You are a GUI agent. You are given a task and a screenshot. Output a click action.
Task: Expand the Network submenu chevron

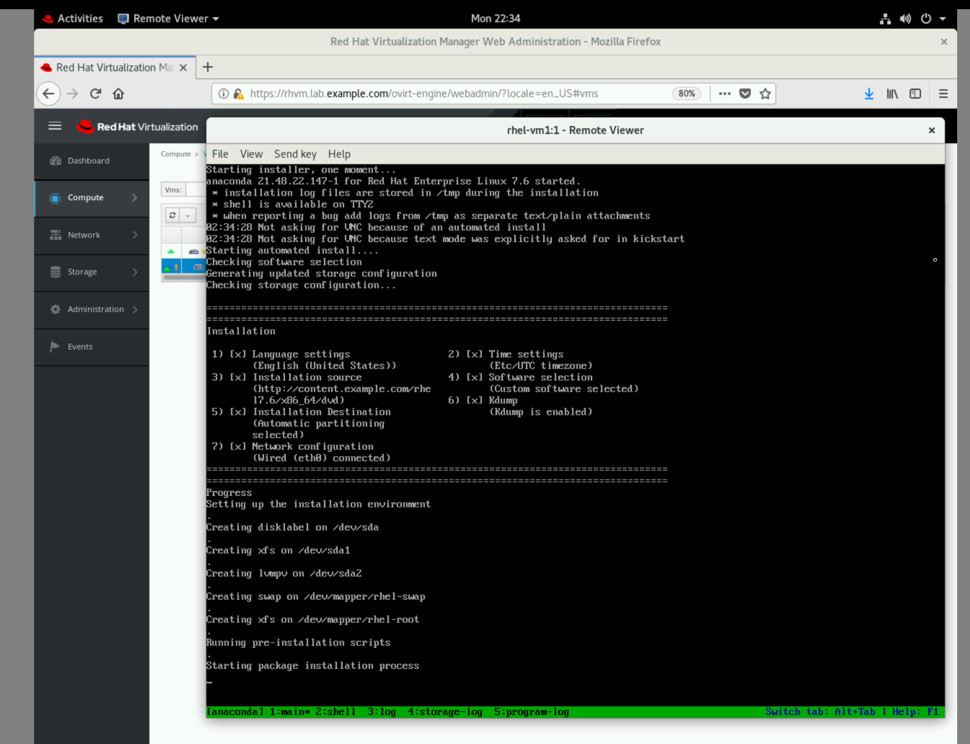135,235
